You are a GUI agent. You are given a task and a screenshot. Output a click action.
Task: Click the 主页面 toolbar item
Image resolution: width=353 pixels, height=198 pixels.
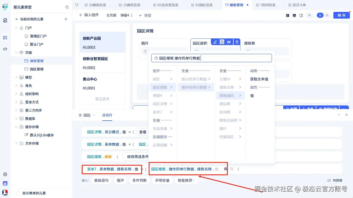[111, 15]
